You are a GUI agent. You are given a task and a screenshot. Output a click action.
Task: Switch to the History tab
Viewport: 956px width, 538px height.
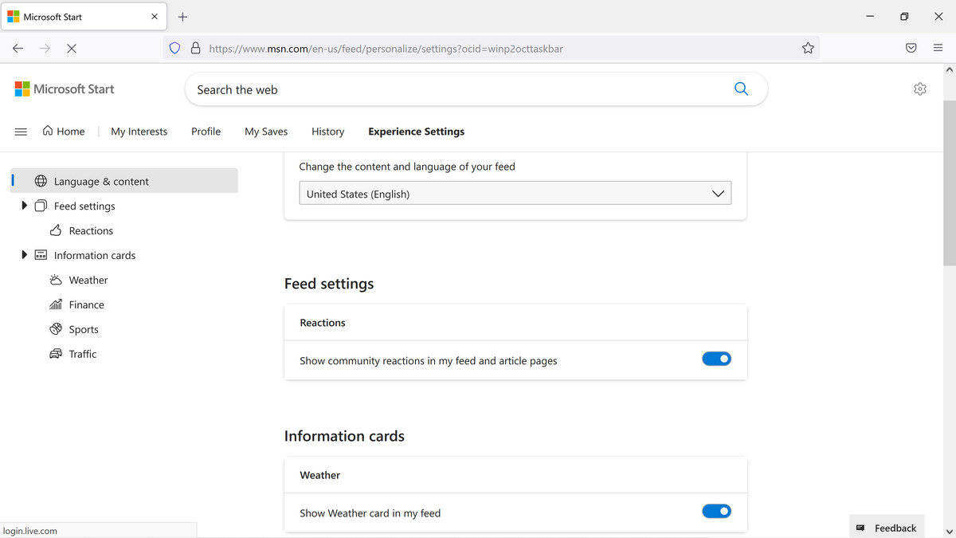click(327, 132)
